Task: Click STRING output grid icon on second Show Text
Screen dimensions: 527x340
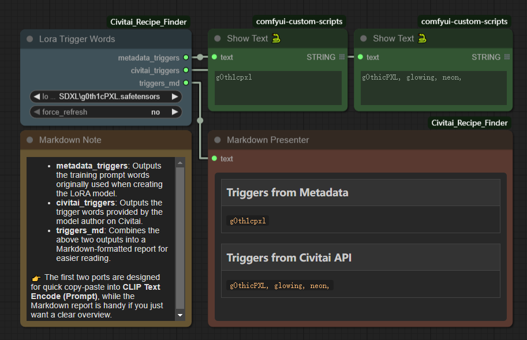Action: (507, 57)
